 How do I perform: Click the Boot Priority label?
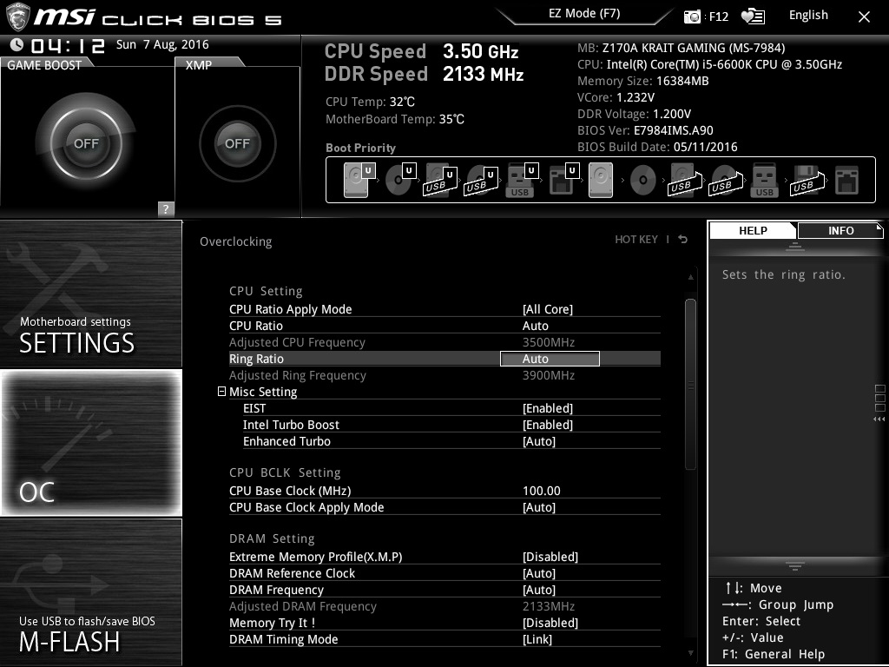(x=360, y=148)
